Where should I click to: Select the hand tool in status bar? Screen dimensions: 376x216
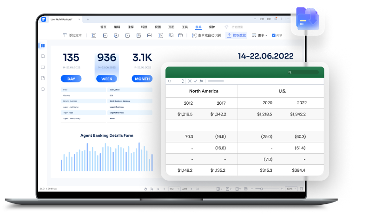[x=145, y=189]
